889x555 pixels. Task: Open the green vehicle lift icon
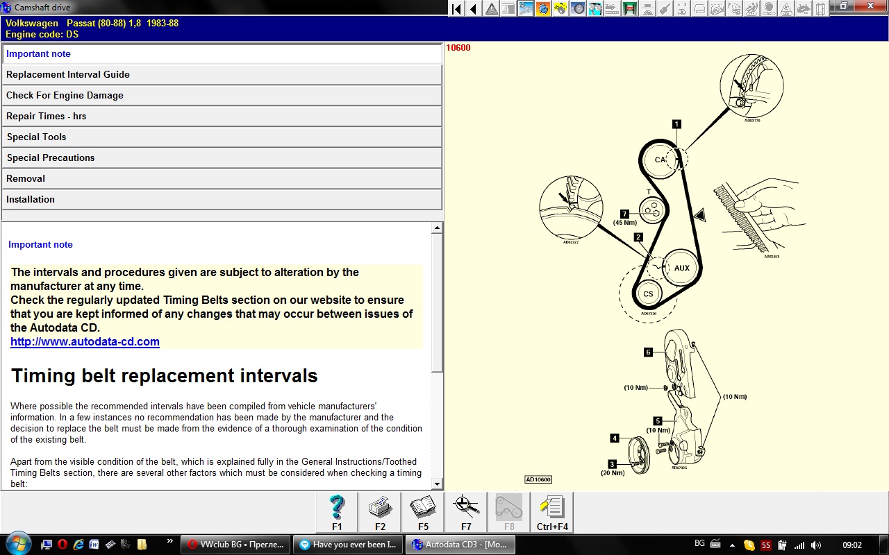(x=630, y=9)
